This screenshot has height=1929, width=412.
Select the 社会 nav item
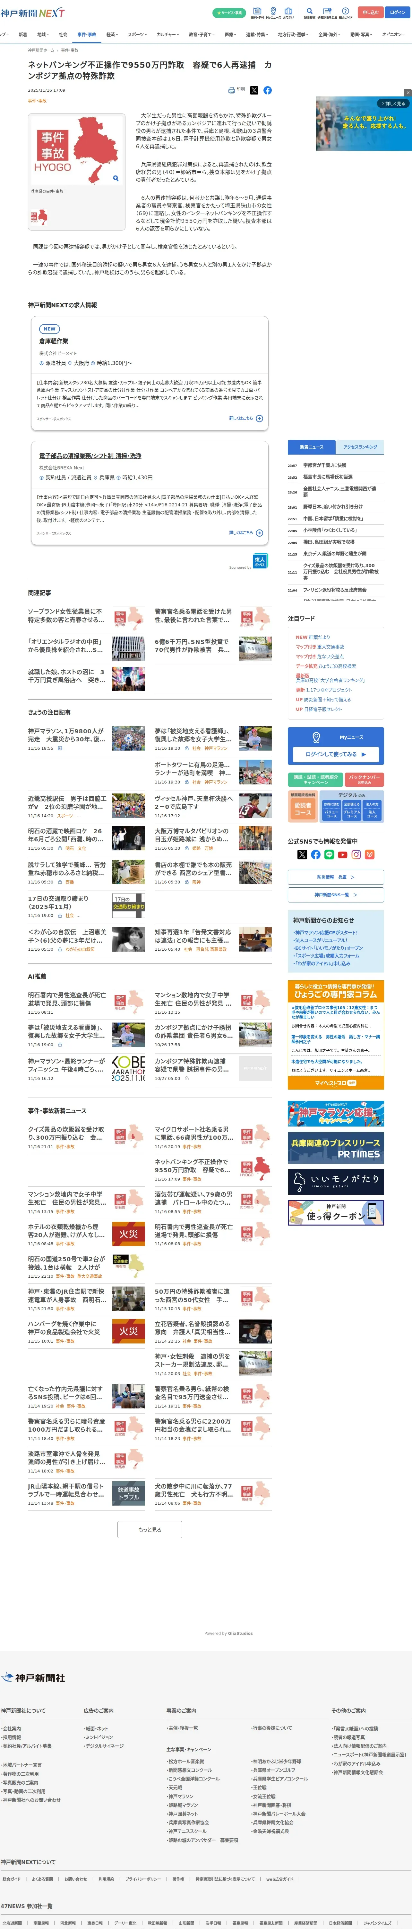(63, 34)
